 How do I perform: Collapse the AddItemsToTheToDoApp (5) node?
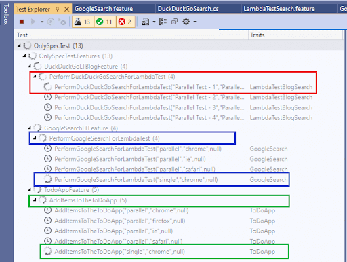click(x=35, y=200)
